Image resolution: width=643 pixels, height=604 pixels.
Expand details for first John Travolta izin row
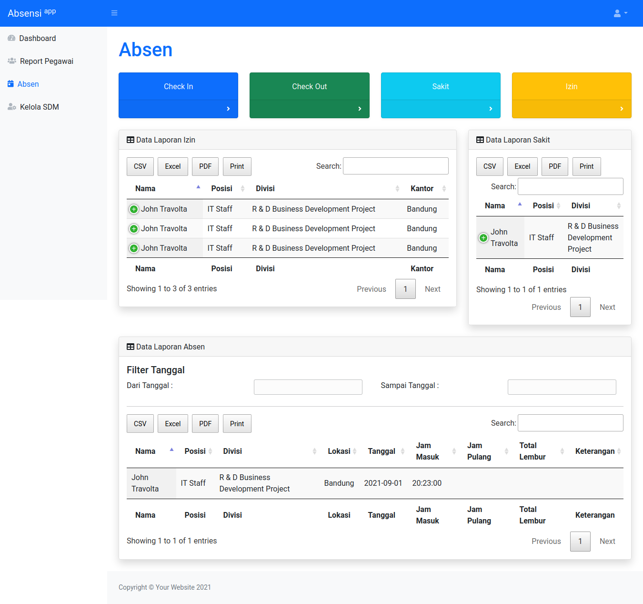[133, 209]
